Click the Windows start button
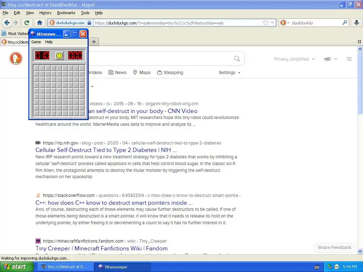 click(17, 267)
